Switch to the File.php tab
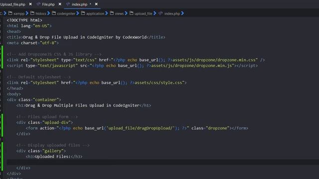Screen dimensions: 319x179 tap(48, 4)
